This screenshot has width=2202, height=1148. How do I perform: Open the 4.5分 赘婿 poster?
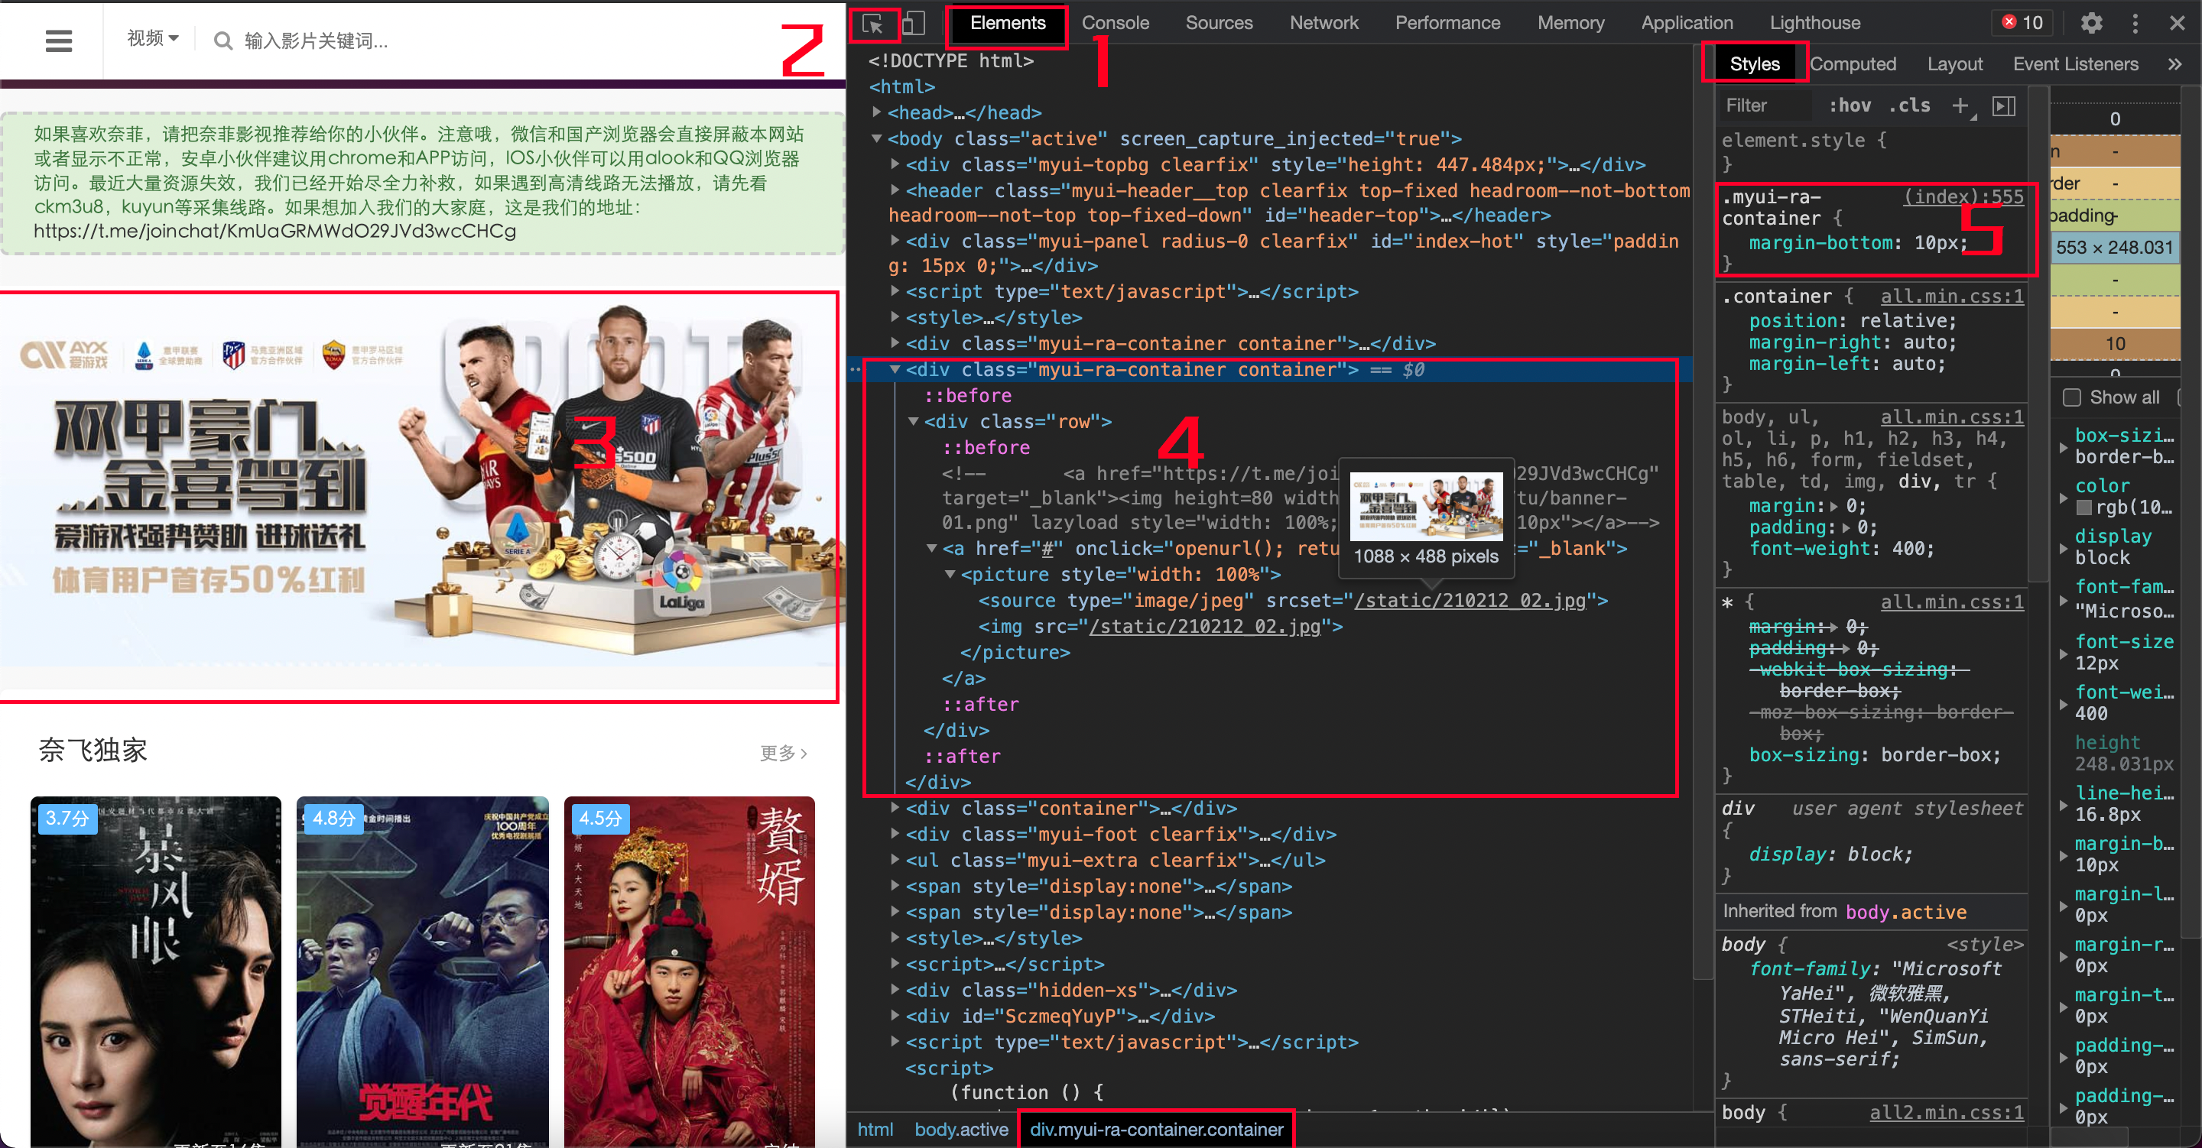pos(689,972)
